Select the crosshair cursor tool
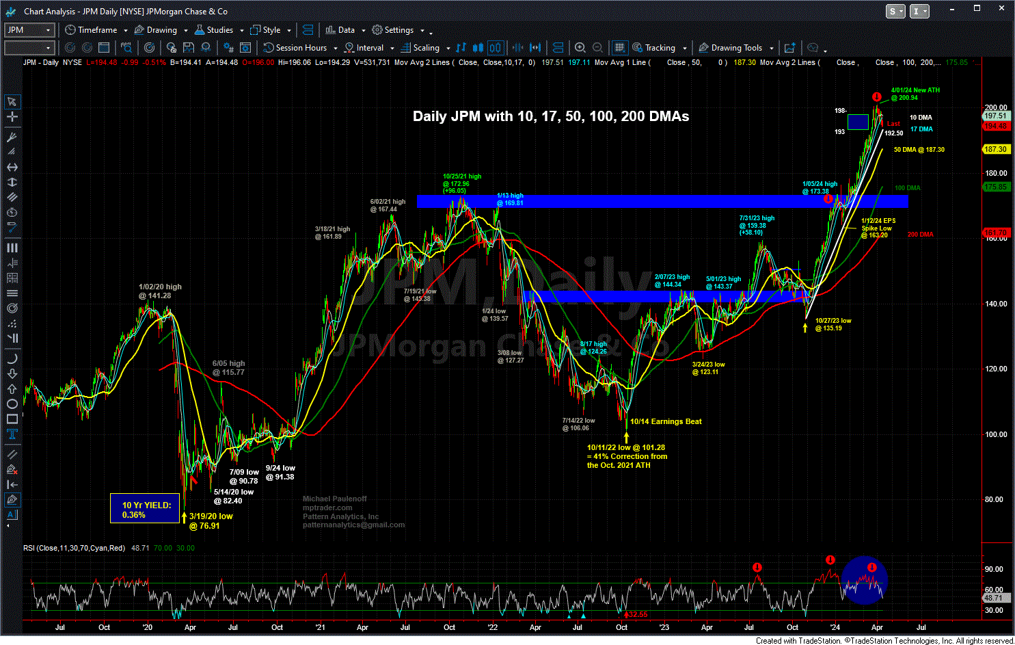Screen dimensions: 1015x645 (12, 117)
